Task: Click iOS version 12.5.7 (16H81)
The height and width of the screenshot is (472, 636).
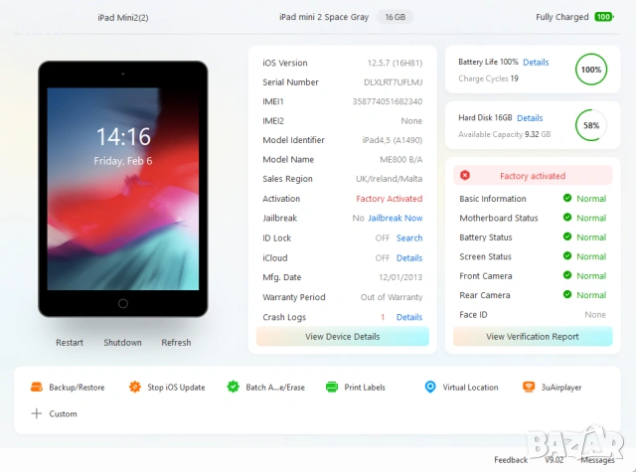Action: (x=395, y=64)
